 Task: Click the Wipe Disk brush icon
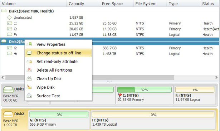coord(29,87)
